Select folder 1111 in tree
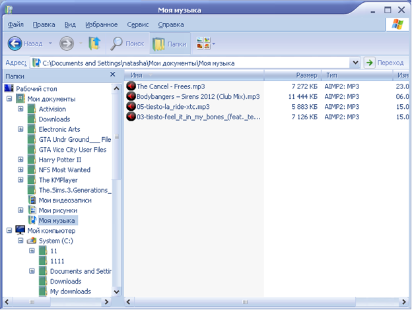The image size is (412, 310). [x=57, y=261]
